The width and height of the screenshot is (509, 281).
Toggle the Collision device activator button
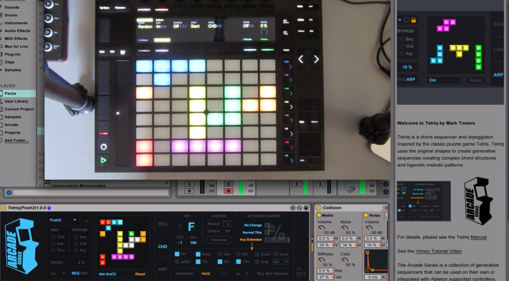319,208
